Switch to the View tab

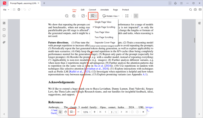[74, 10]
